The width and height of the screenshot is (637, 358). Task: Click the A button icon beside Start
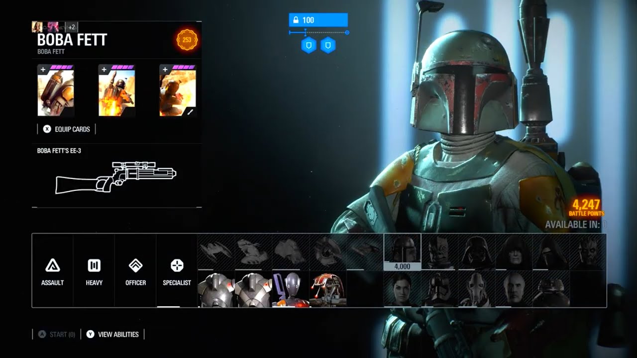coord(41,334)
